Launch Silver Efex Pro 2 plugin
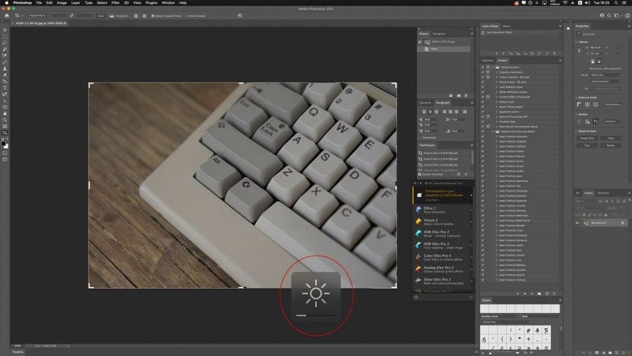632x356 pixels. pyautogui.click(x=442, y=281)
